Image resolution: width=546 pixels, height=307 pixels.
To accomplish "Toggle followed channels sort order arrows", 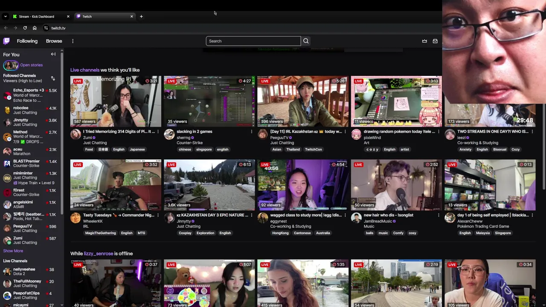I will tap(53, 78).
